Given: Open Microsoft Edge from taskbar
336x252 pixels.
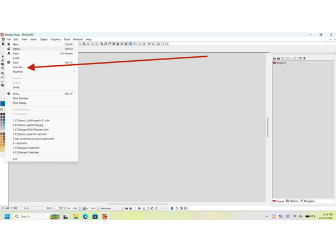Looking at the screenshot, I should (85, 216).
